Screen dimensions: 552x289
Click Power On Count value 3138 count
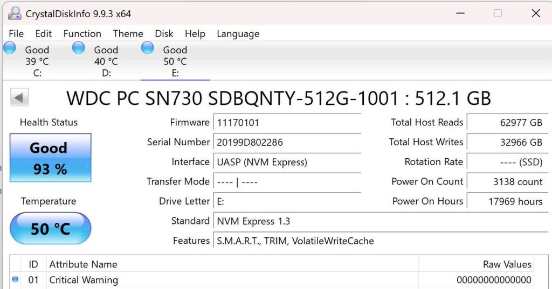coord(507,182)
